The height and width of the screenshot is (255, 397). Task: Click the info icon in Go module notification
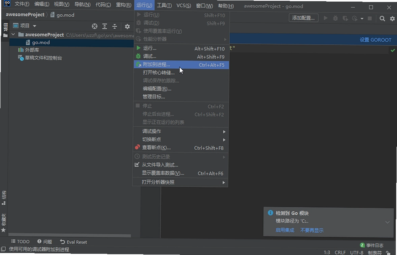(270, 213)
